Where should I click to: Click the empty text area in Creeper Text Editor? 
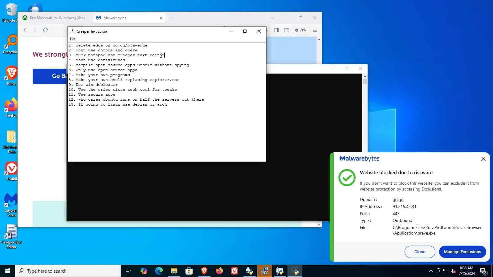pos(167,134)
